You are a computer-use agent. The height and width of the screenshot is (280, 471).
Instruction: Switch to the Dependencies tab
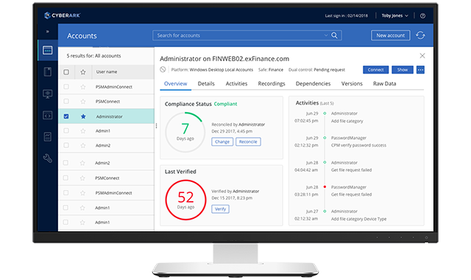(x=313, y=83)
